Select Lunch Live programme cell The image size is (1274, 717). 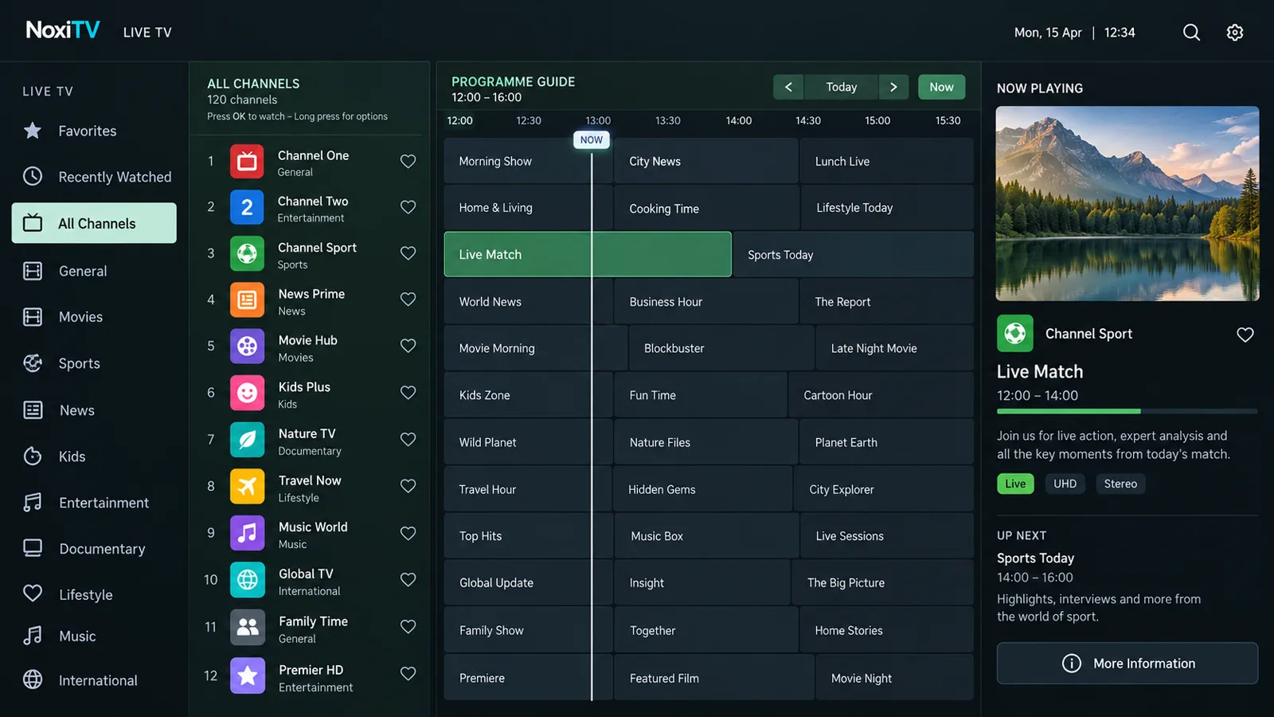click(887, 161)
